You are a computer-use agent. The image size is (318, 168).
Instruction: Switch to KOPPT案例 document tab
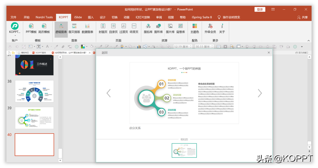click(x=39, y=53)
